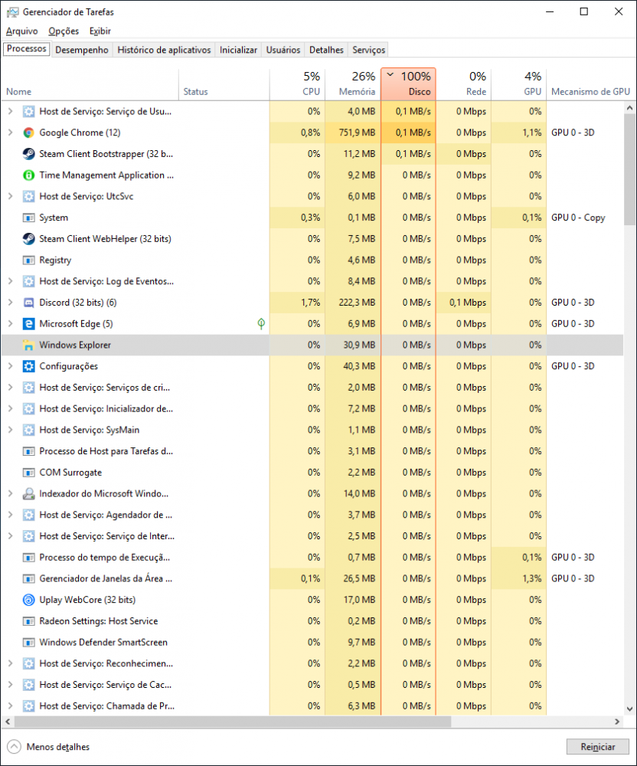
Task: Open the Serviços tab
Action: [x=368, y=50]
